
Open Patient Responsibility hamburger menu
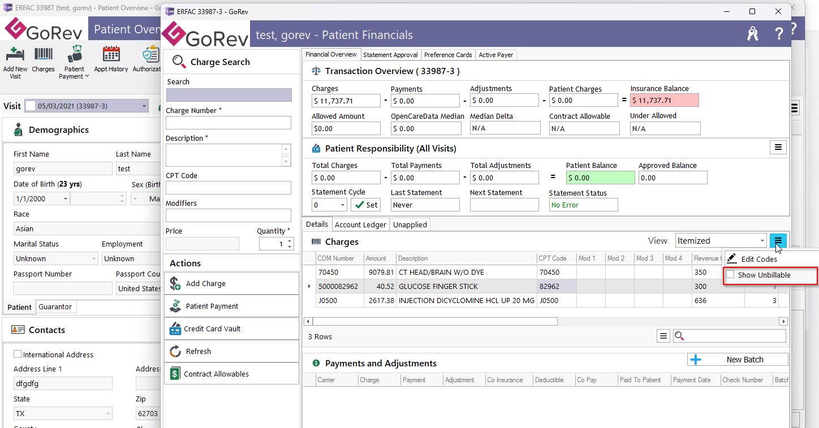[x=778, y=147]
